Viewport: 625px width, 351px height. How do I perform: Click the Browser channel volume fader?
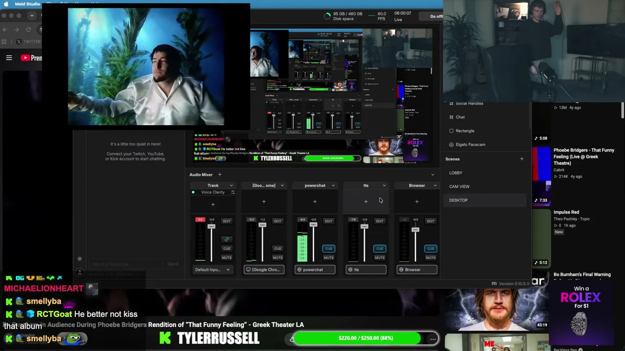(x=415, y=230)
